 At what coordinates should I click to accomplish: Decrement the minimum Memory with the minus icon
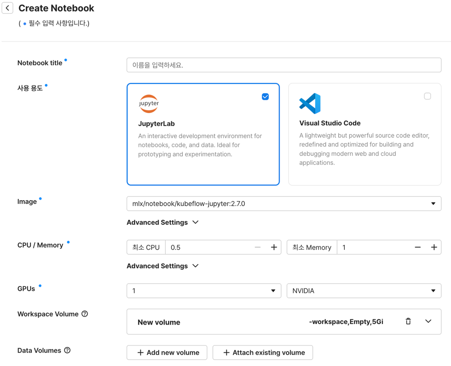[418, 247]
